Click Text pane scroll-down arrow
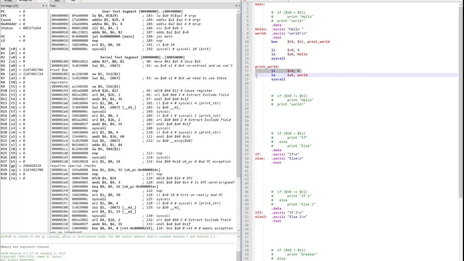This screenshot has height=261, width=464. point(238,230)
